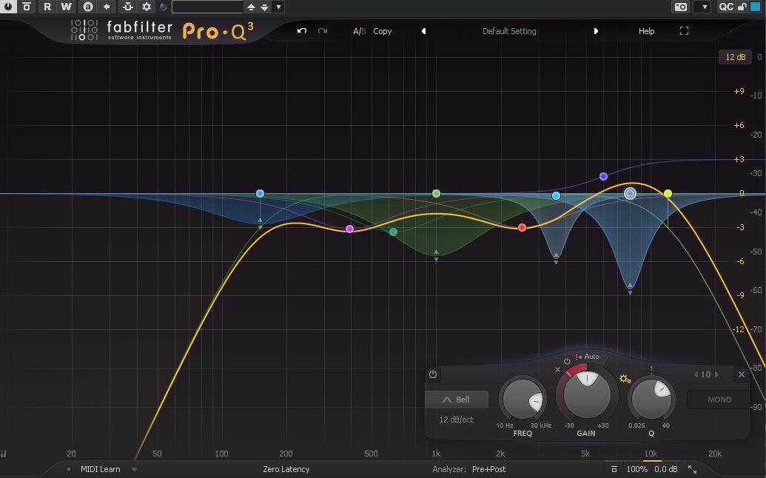The image size is (766, 478).
Task: Activate the side-chain input icon
Action: coord(127,7)
